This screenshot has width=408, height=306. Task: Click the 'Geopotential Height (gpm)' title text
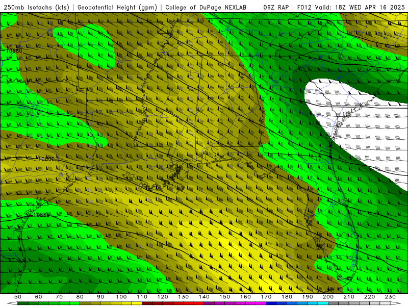click(x=117, y=7)
